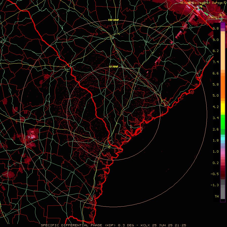Select the pale peach segment of the color scale
Screen dimensions: 227x227
[223, 52]
